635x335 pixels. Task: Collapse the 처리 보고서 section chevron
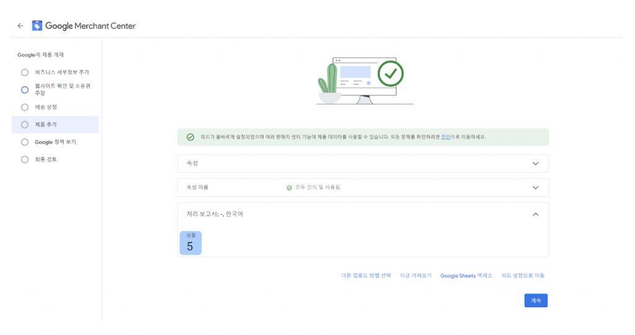535,214
